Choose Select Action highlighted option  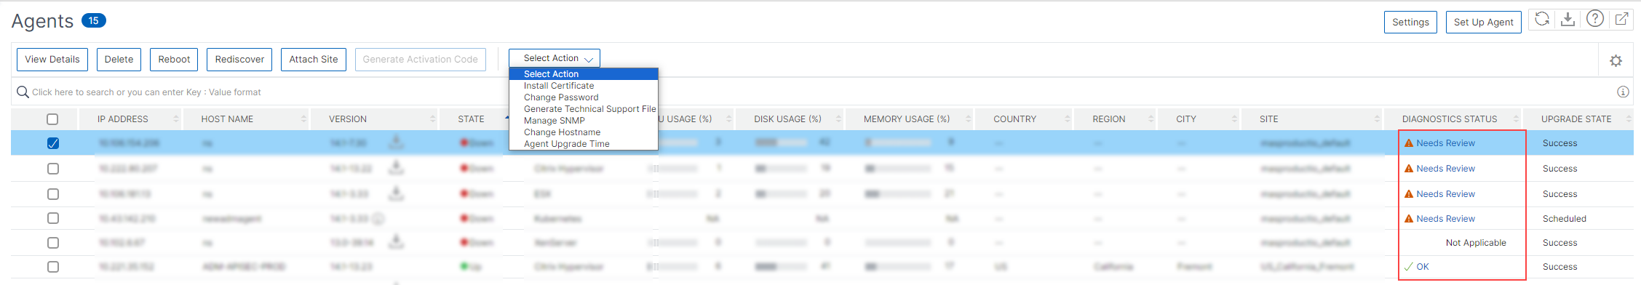point(584,74)
